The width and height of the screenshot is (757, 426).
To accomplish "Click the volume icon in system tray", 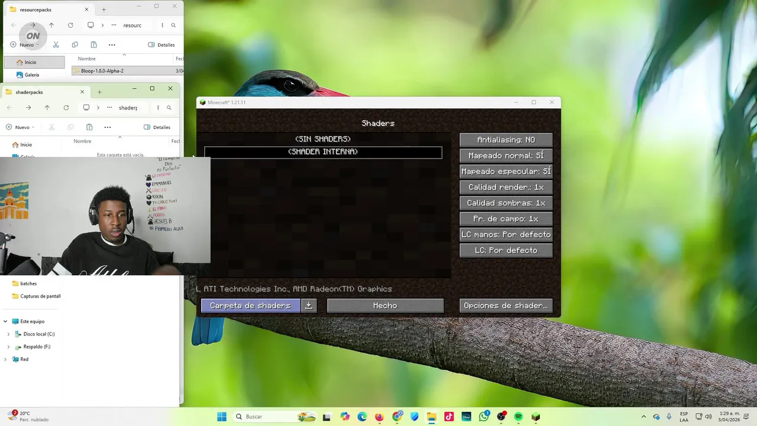I will point(709,417).
